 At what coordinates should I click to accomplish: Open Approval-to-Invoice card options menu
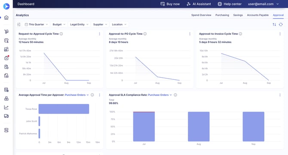pos(280,34)
